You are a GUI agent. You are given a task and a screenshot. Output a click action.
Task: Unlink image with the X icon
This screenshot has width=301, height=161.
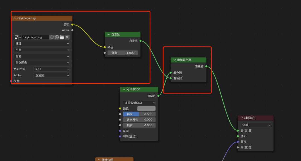click(x=67, y=37)
